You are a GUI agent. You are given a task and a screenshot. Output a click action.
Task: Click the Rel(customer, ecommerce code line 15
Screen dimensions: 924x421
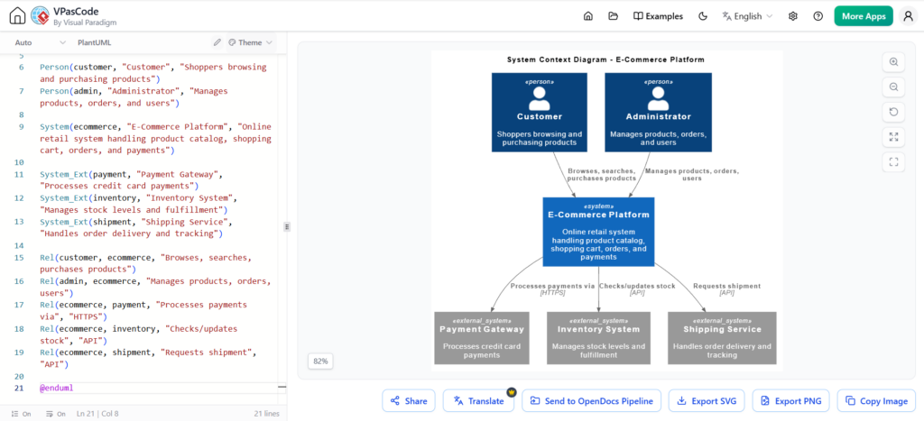tap(145, 264)
